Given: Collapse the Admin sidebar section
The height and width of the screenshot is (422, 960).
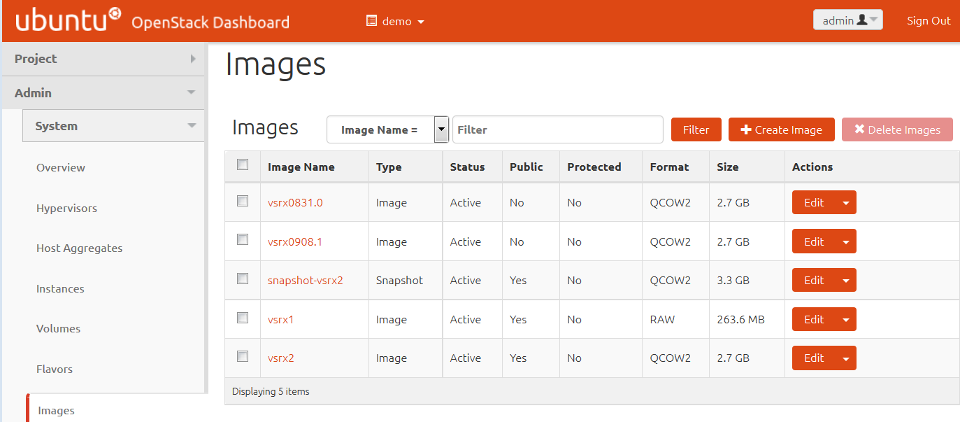Looking at the screenshot, I should [x=191, y=92].
